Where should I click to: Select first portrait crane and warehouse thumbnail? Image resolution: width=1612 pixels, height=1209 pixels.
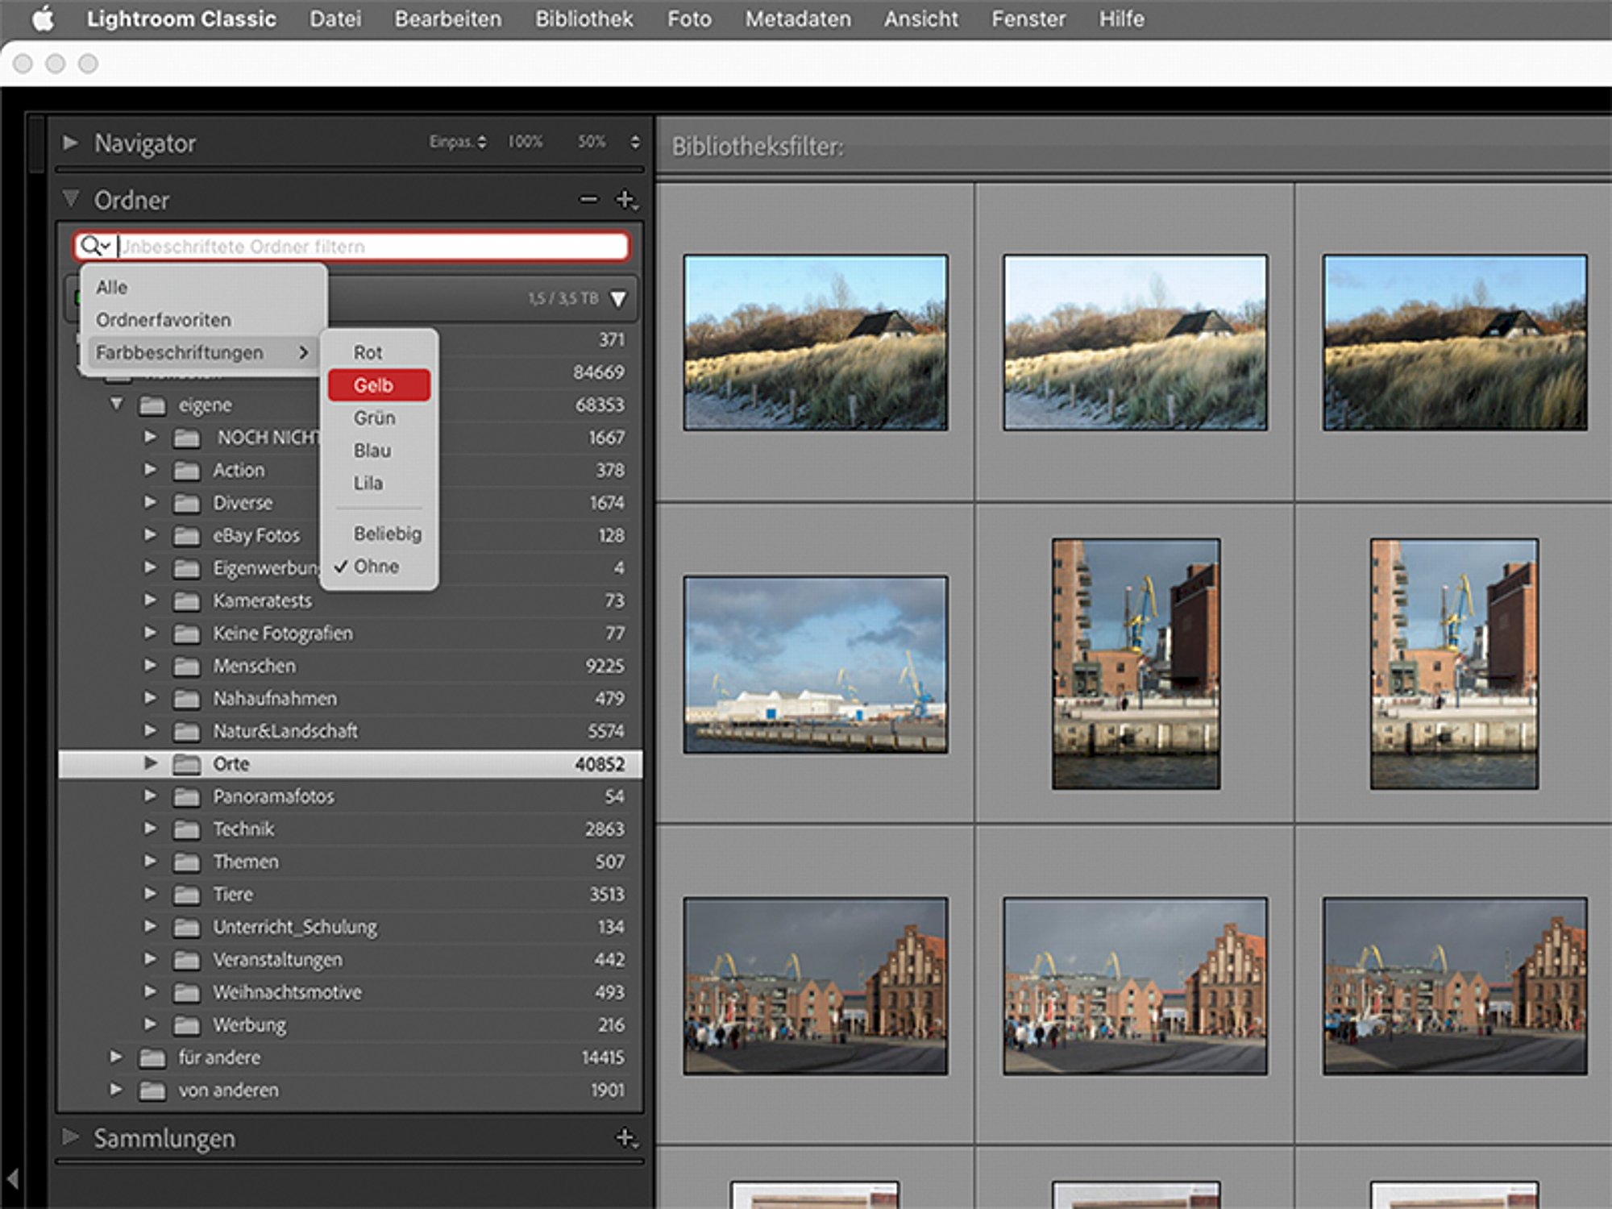(1136, 664)
